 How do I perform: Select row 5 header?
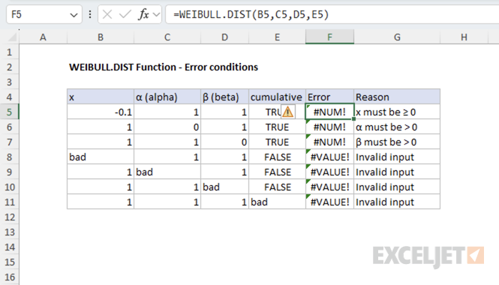click(x=9, y=112)
